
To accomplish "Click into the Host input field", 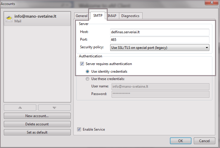I will tap(160, 32).
